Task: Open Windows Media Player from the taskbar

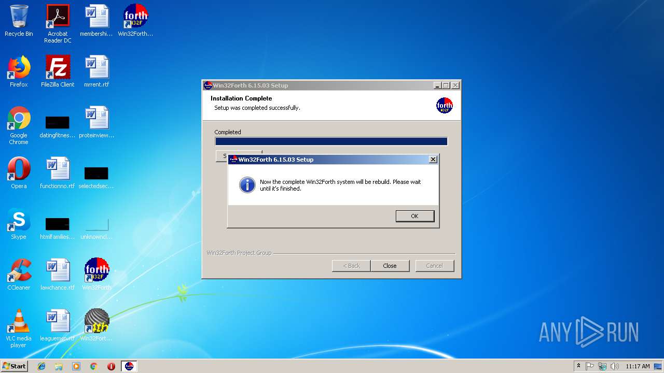Action: (x=76, y=366)
